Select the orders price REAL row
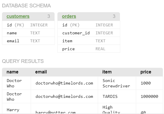This screenshot has width=164, height=114. pyautogui.click(x=89, y=49)
